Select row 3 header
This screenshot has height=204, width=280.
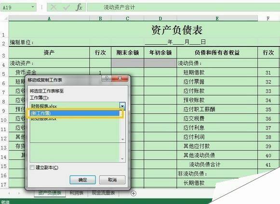coord(4,53)
